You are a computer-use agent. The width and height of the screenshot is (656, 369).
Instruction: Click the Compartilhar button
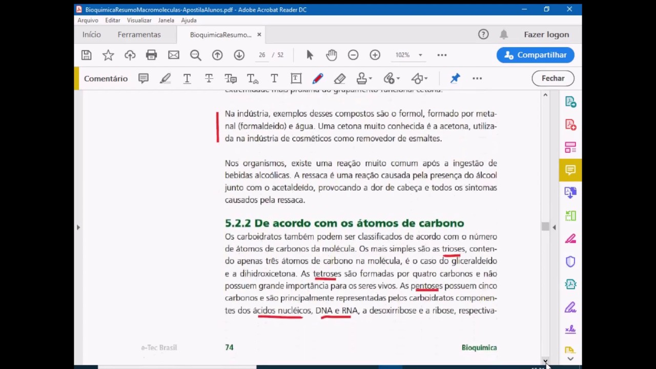tap(535, 55)
